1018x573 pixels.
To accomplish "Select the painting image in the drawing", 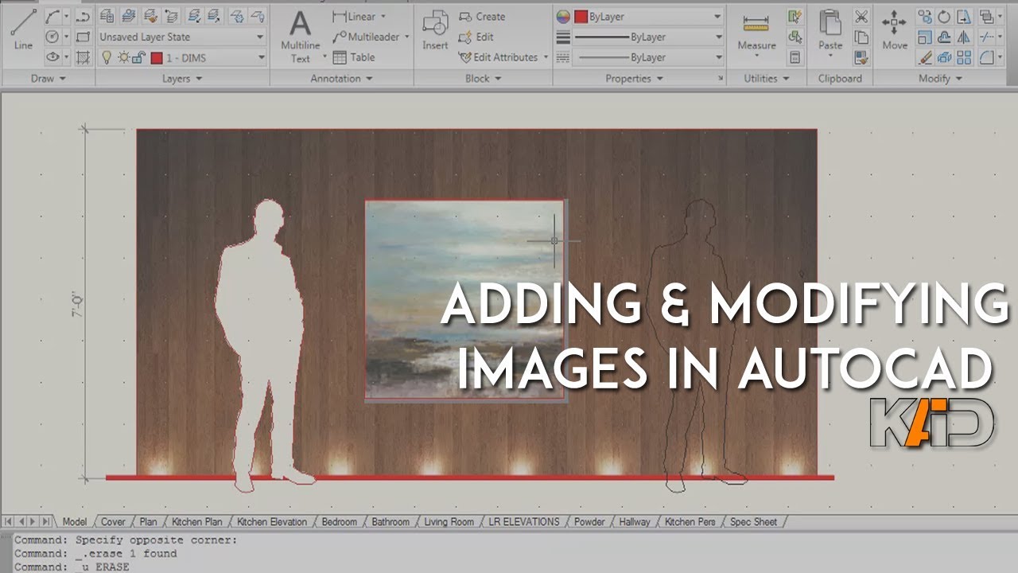I will (464, 298).
